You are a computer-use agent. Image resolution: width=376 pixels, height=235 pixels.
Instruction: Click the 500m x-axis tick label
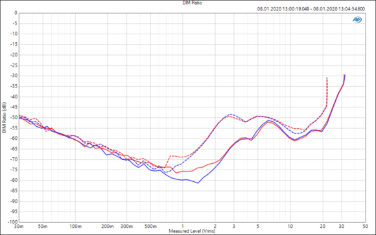coord(150,227)
